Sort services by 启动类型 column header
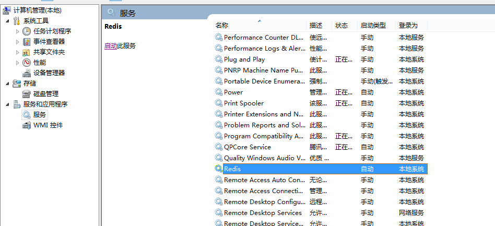 click(x=376, y=25)
